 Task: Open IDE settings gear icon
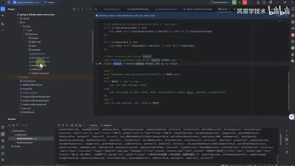click(271, 2)
